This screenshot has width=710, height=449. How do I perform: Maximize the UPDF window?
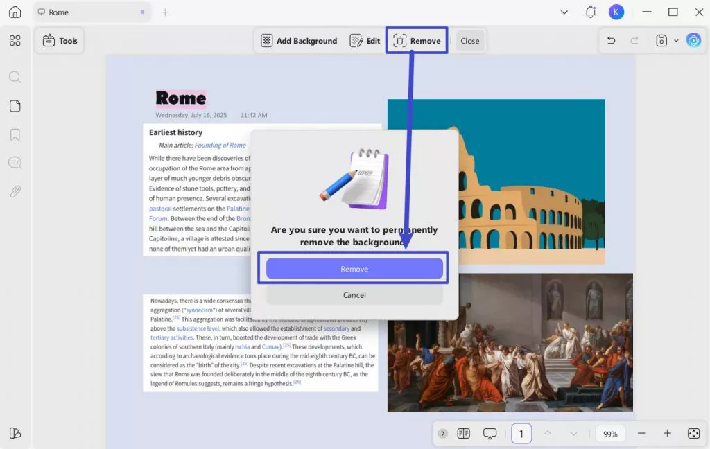pyautogui.click(x=673, y=12)
